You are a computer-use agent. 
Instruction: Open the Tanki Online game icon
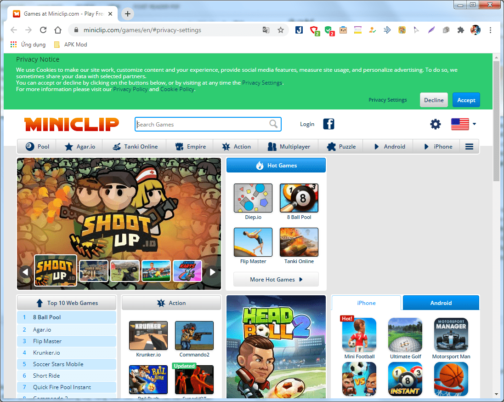299,242
